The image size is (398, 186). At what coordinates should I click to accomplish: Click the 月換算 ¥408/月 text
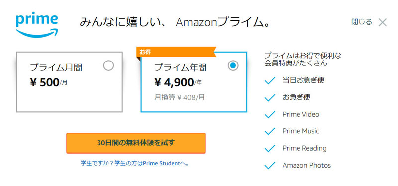pyautogui.click(x=180, y=97)
